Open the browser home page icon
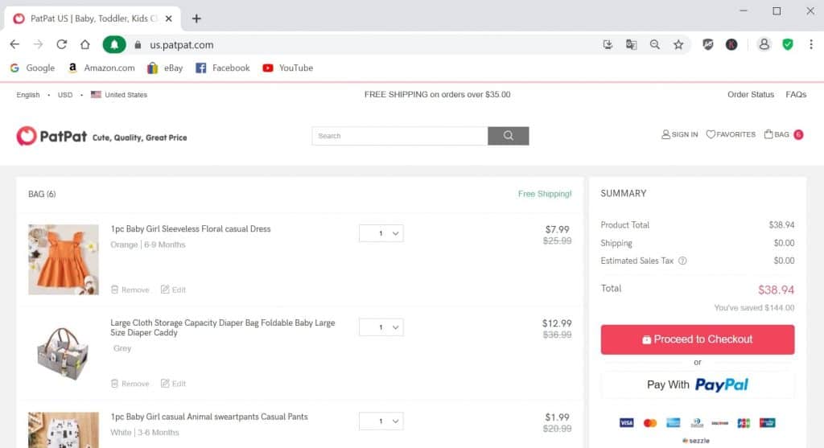The width and height of the screenshot is (824, 448). pyautogui.click(x=85, y=45)
